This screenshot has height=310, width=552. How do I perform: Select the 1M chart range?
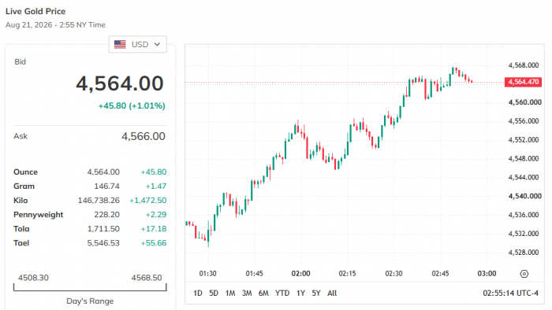click(x=230, y=293)
